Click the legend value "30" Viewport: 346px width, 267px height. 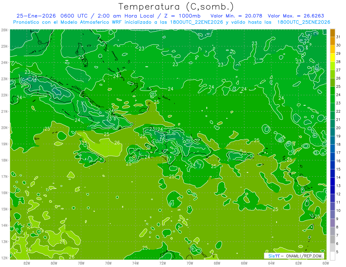(x=338, y=45)
